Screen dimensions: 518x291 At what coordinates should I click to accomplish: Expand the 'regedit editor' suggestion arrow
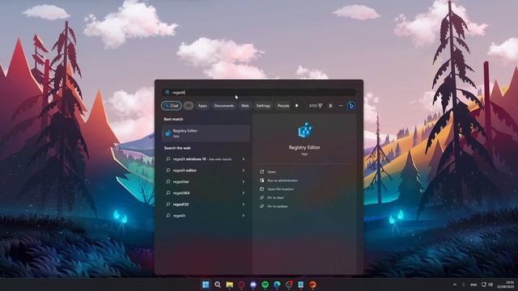coord(244,171)
